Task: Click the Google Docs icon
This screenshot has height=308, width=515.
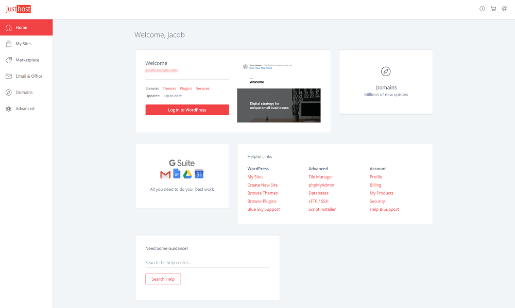Action: pos(177,173)
